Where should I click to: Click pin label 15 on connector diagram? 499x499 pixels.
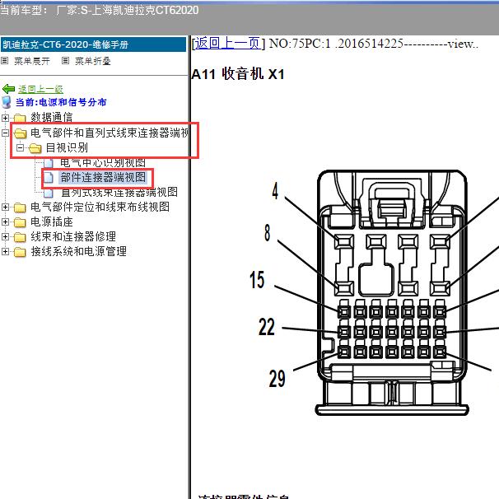coord(257,280)
